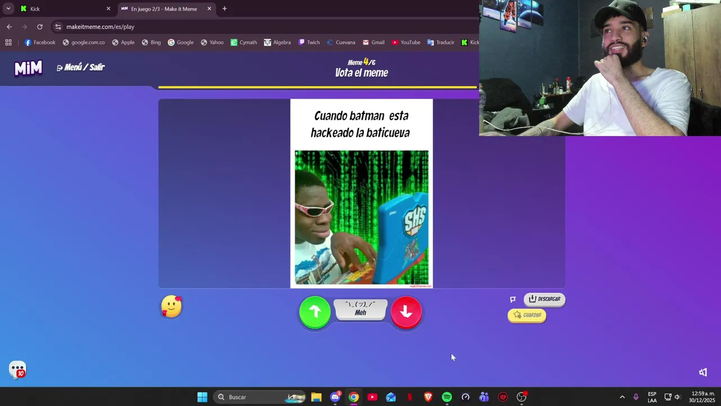This screenshot has height=406, width=721.
Task: Change the ESP LAA keyboard language
Action: point(652,397)
